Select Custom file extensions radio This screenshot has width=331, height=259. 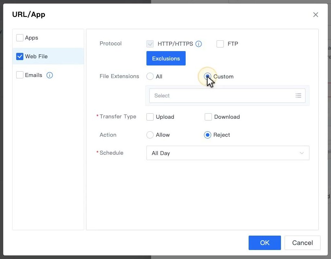click(208, 76)
